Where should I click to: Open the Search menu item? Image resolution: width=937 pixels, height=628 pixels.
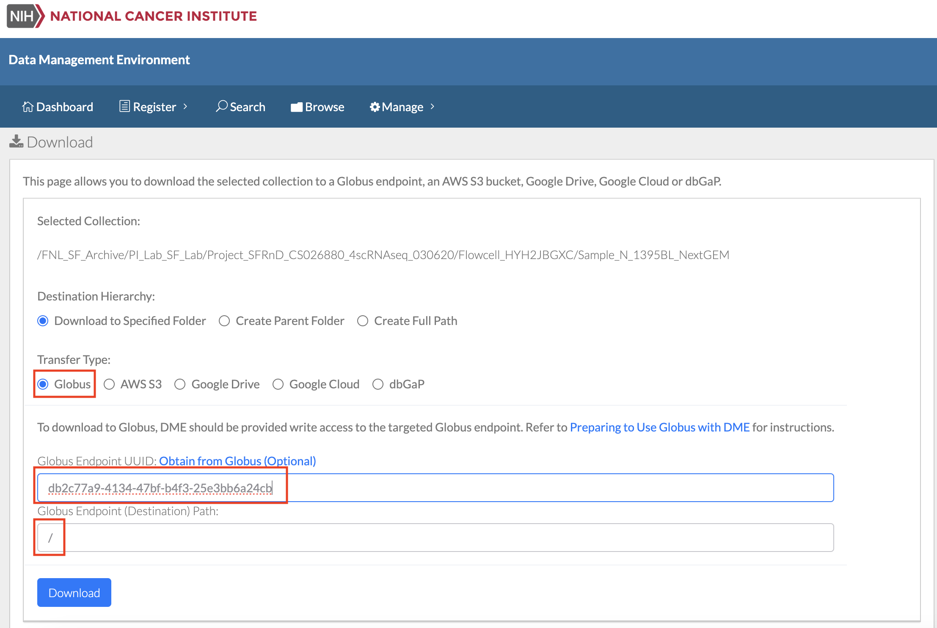pyautogui.click(x=247, y=107)
